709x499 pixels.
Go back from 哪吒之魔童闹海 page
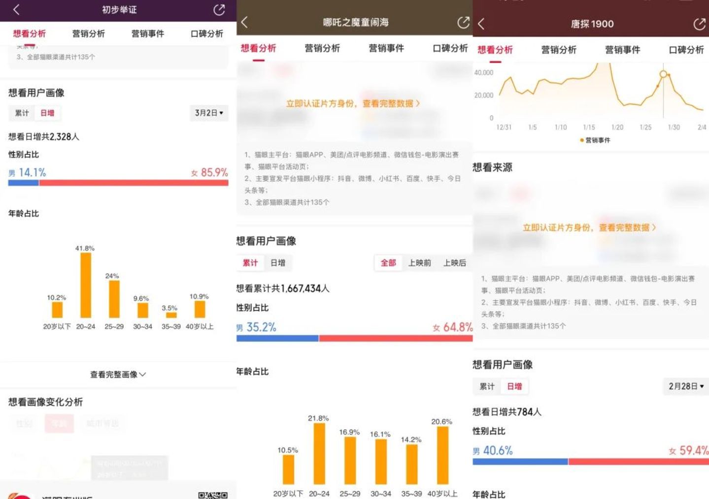pos(244,22)
